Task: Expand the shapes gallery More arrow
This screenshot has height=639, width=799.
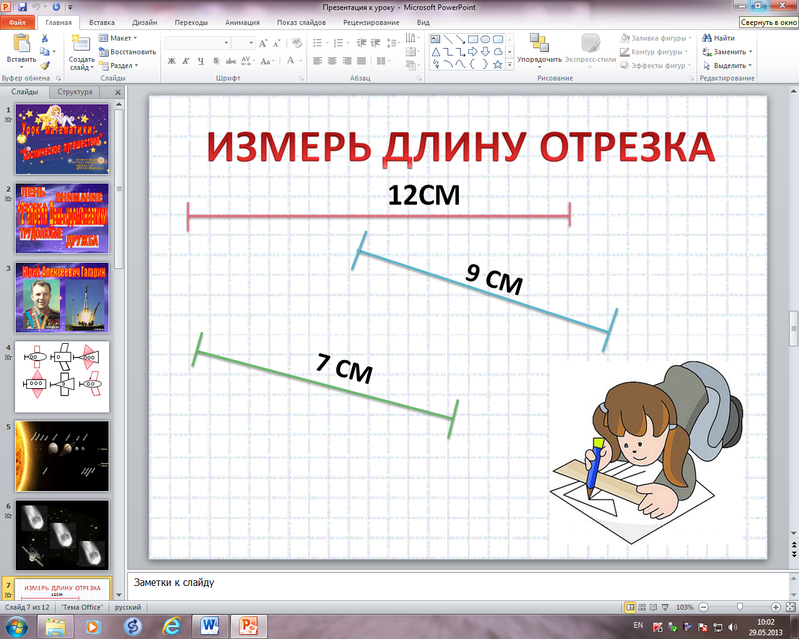Action: [x=510, y=64]
